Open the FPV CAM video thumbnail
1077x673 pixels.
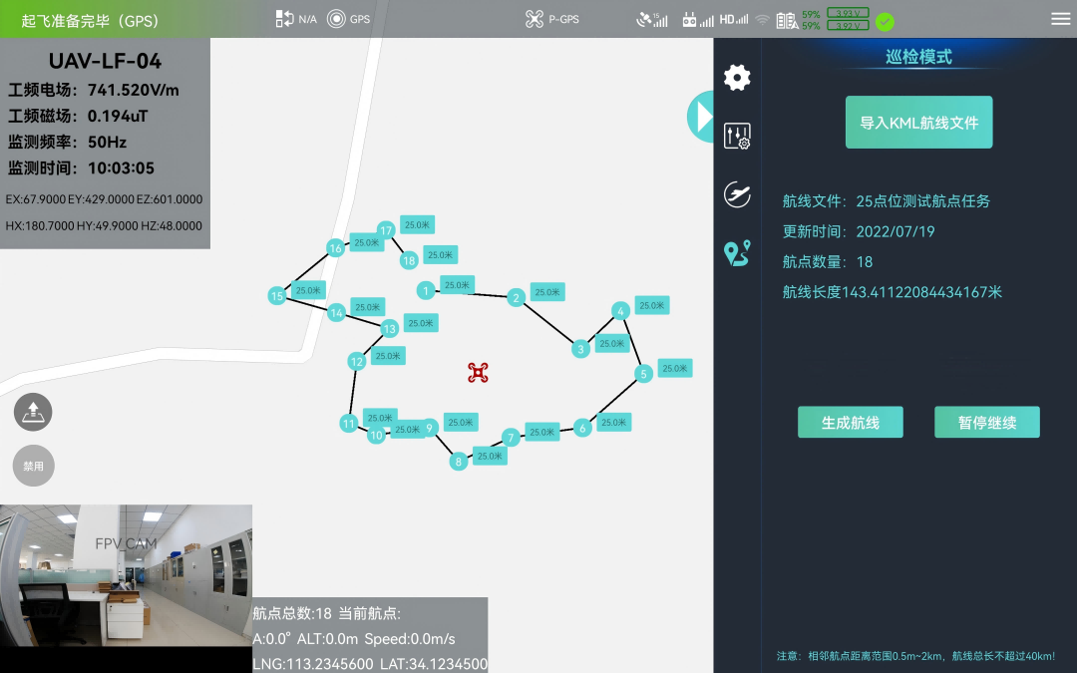click(126, 575)
